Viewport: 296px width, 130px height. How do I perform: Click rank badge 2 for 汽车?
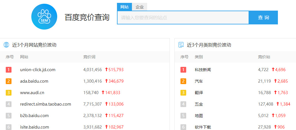[183, 81]
